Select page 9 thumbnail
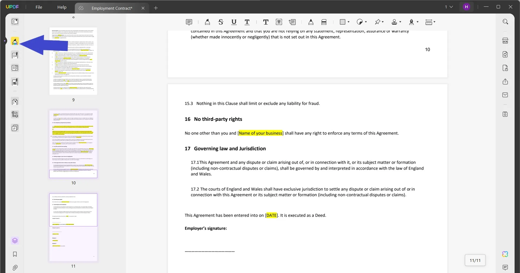520x273 pixels. click(73, 61)
